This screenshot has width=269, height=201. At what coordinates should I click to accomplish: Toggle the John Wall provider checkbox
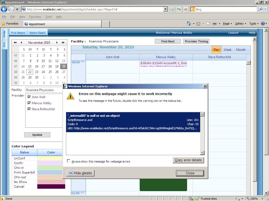point(29,97)
